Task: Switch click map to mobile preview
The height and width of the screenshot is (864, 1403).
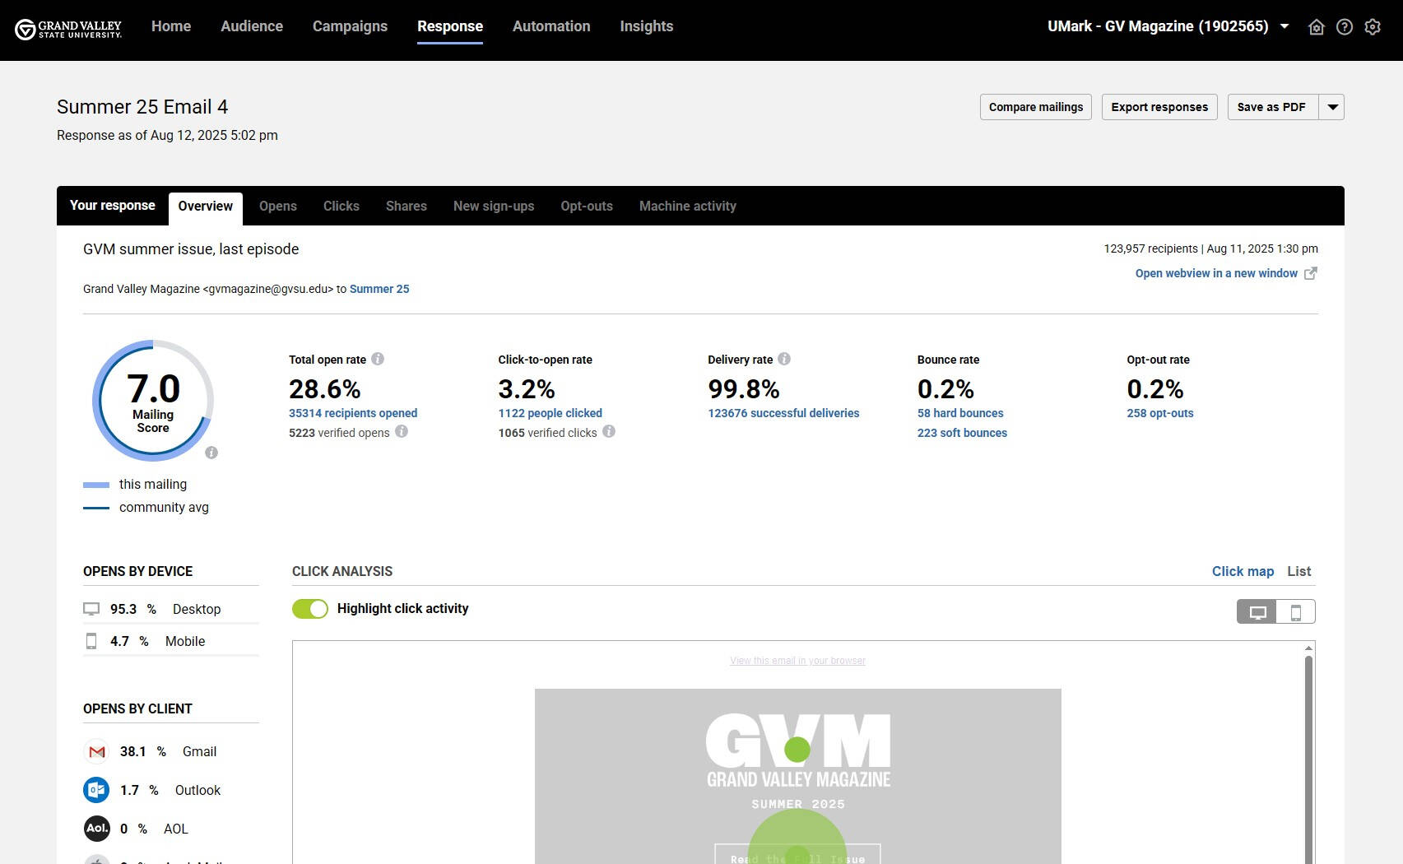Action: pos(1295,612)
